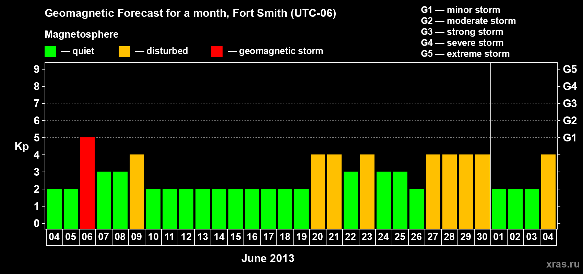Click the G5 label on the right axis

570,69
